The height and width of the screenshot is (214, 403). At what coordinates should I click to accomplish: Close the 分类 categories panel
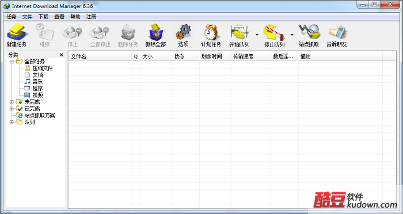[x=62, y=55]
